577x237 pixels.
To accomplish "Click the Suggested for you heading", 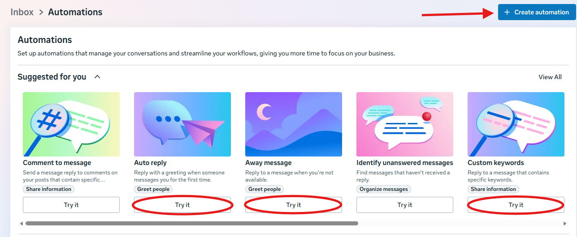I will [x=52, y=77].
